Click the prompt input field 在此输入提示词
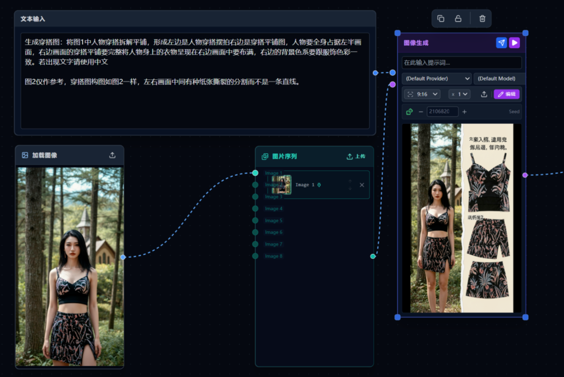Image resolution: width=564 pixels, height=377 pixels. coord(461,63)
